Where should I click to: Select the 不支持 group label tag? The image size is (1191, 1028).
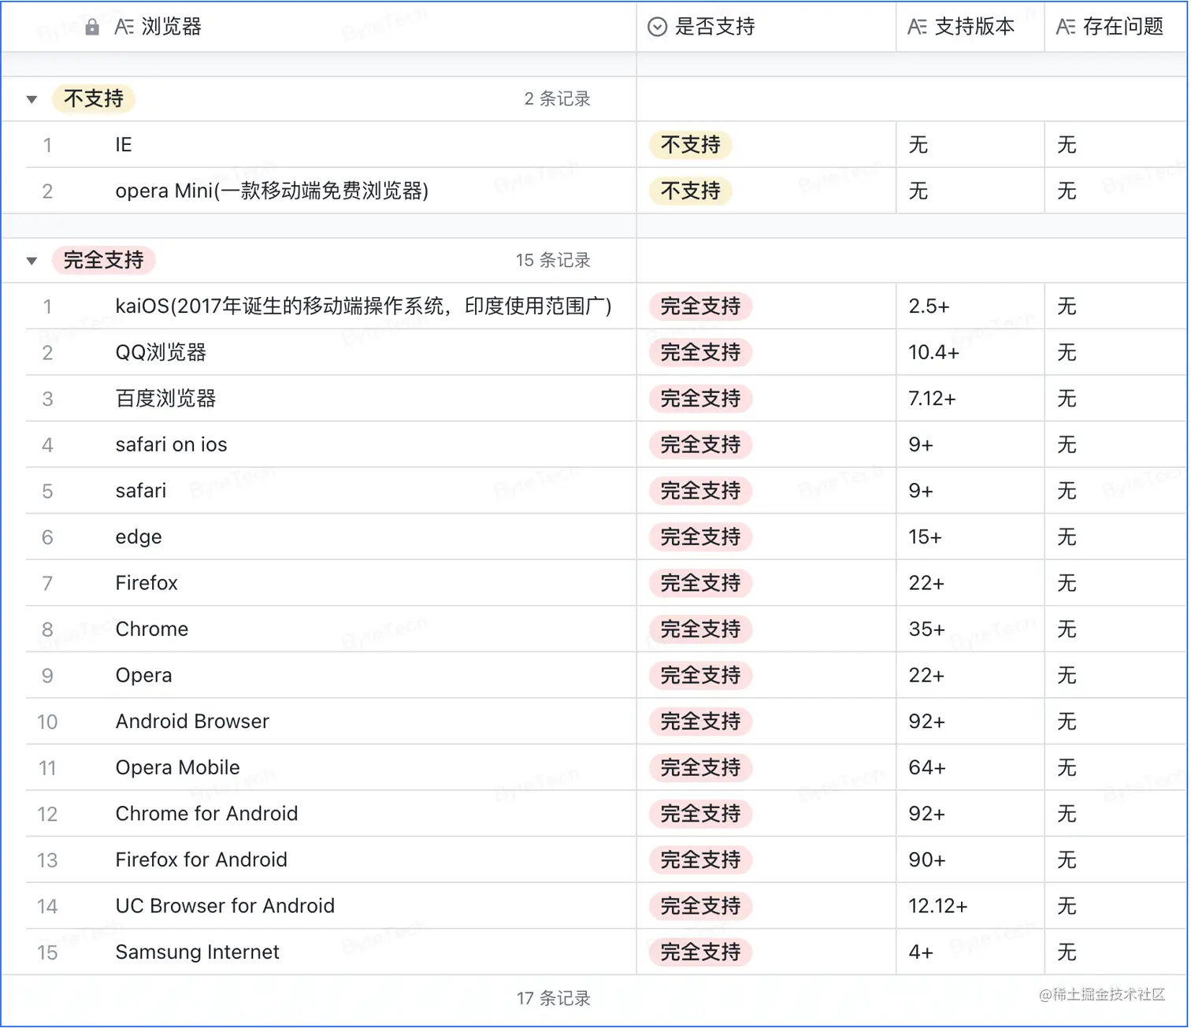pyautogui.click(x=94, y=98)
